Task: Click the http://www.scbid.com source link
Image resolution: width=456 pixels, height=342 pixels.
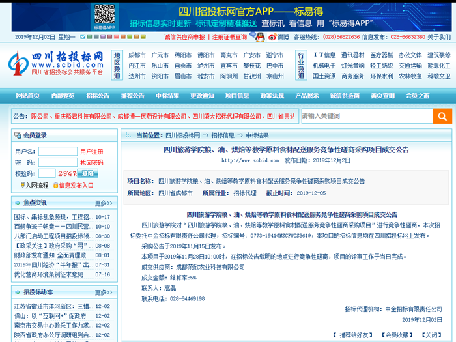Action: click(250, 160)
